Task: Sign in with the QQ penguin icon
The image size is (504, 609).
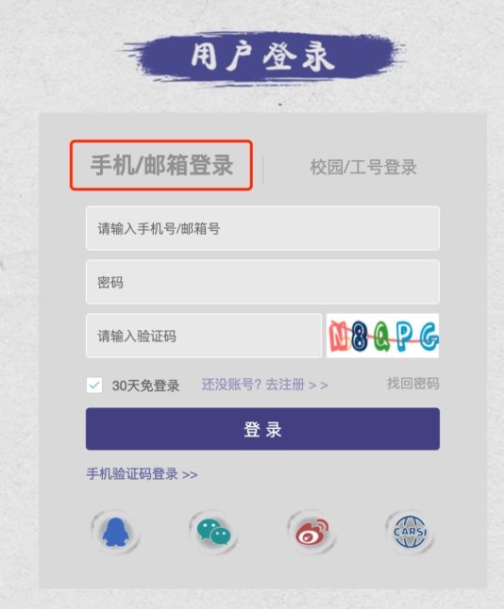Action: 115,532
